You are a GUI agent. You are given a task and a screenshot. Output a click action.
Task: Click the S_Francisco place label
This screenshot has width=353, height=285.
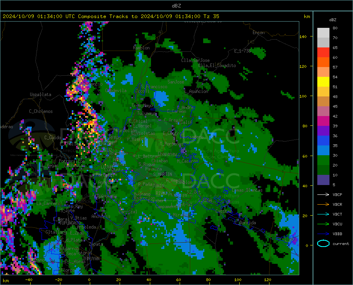(154, 87)
